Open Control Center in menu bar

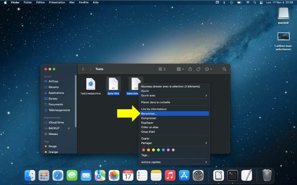tap(261, 2)
